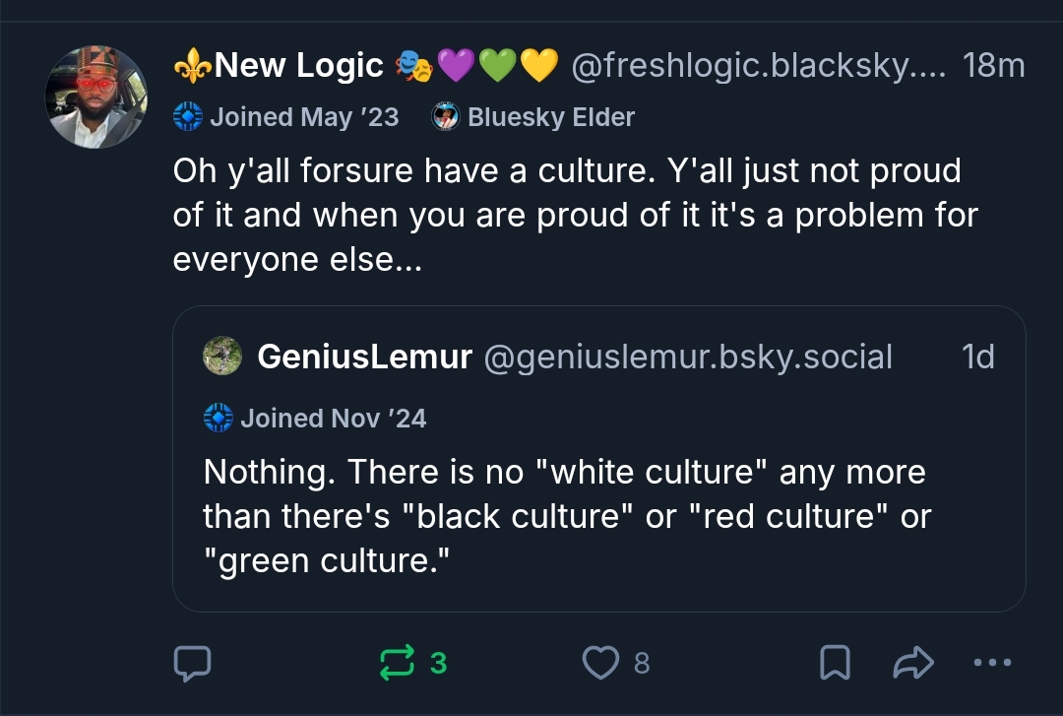Bookmark this post by New Logic
Screen dimensions: 1063x716
[x=835, y=664]
